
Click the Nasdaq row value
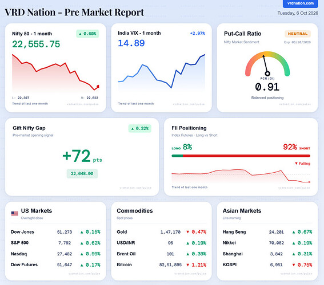65,254
